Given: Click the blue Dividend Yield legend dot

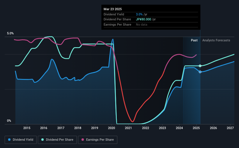Looking at the screenshot, I should point(9,140).
